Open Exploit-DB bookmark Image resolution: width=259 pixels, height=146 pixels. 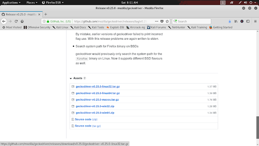tap(115, 27)
